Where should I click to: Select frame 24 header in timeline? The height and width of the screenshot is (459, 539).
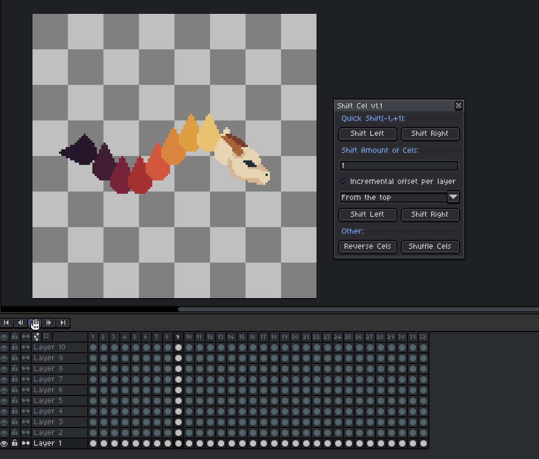[x=338, y=337]
